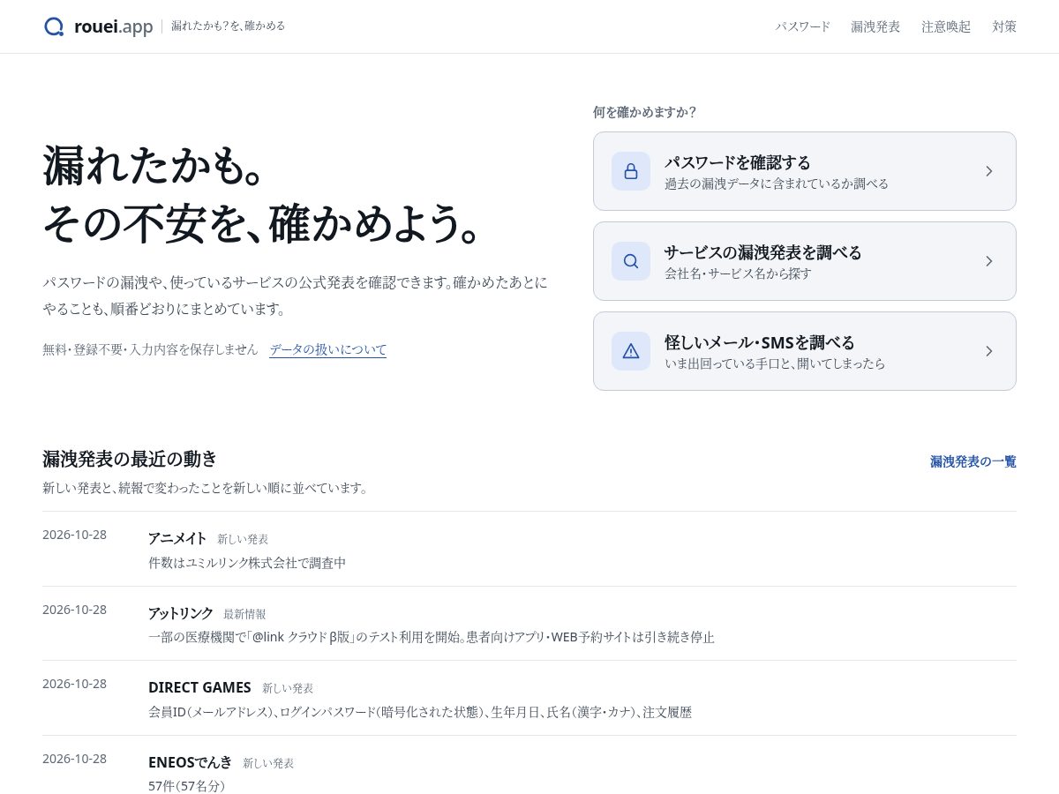The width and height of the screenshot is (1059, 794).
Task: Select the サービスの漏洩発表を調べる card title
Action: coord(763,252)
